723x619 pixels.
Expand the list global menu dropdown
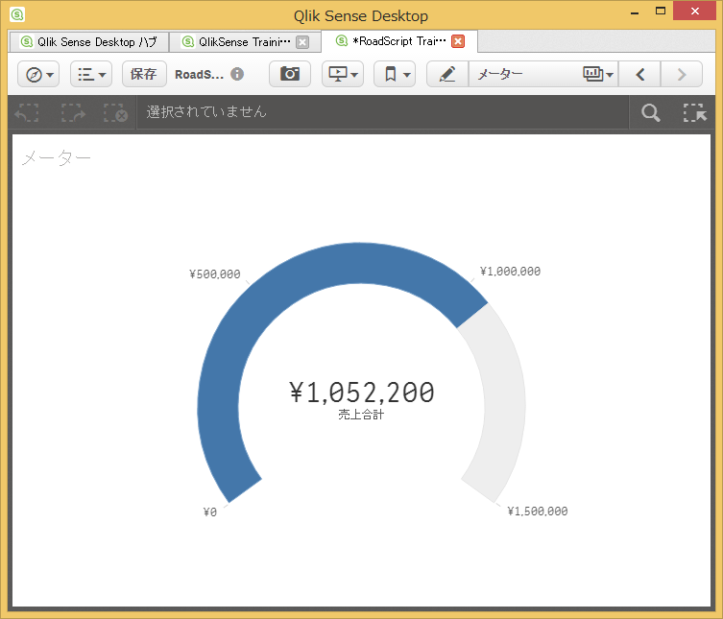[91, 74]
